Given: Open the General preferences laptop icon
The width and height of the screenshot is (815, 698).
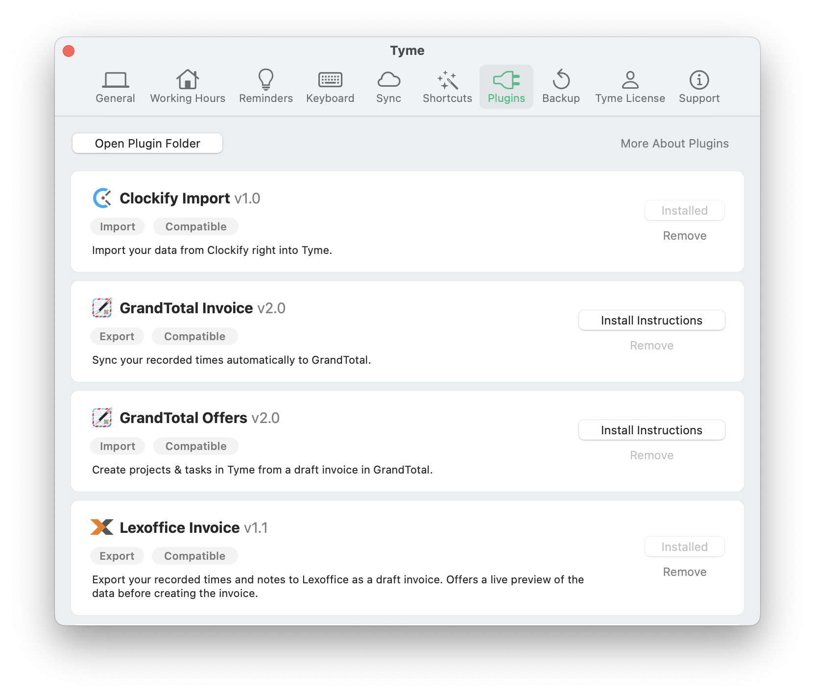Looking at the screenshot, I should [x=115, y=79].
